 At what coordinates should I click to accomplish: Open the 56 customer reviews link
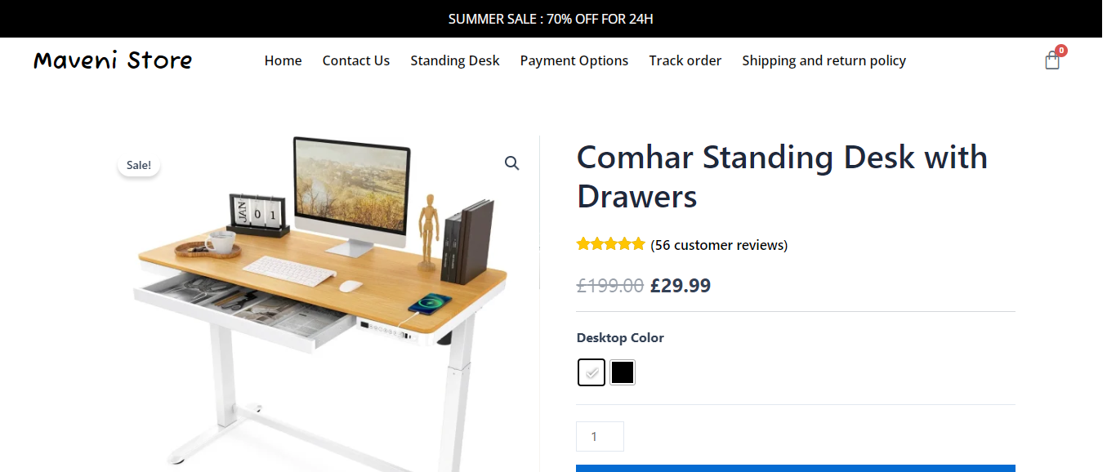point(719,245)
